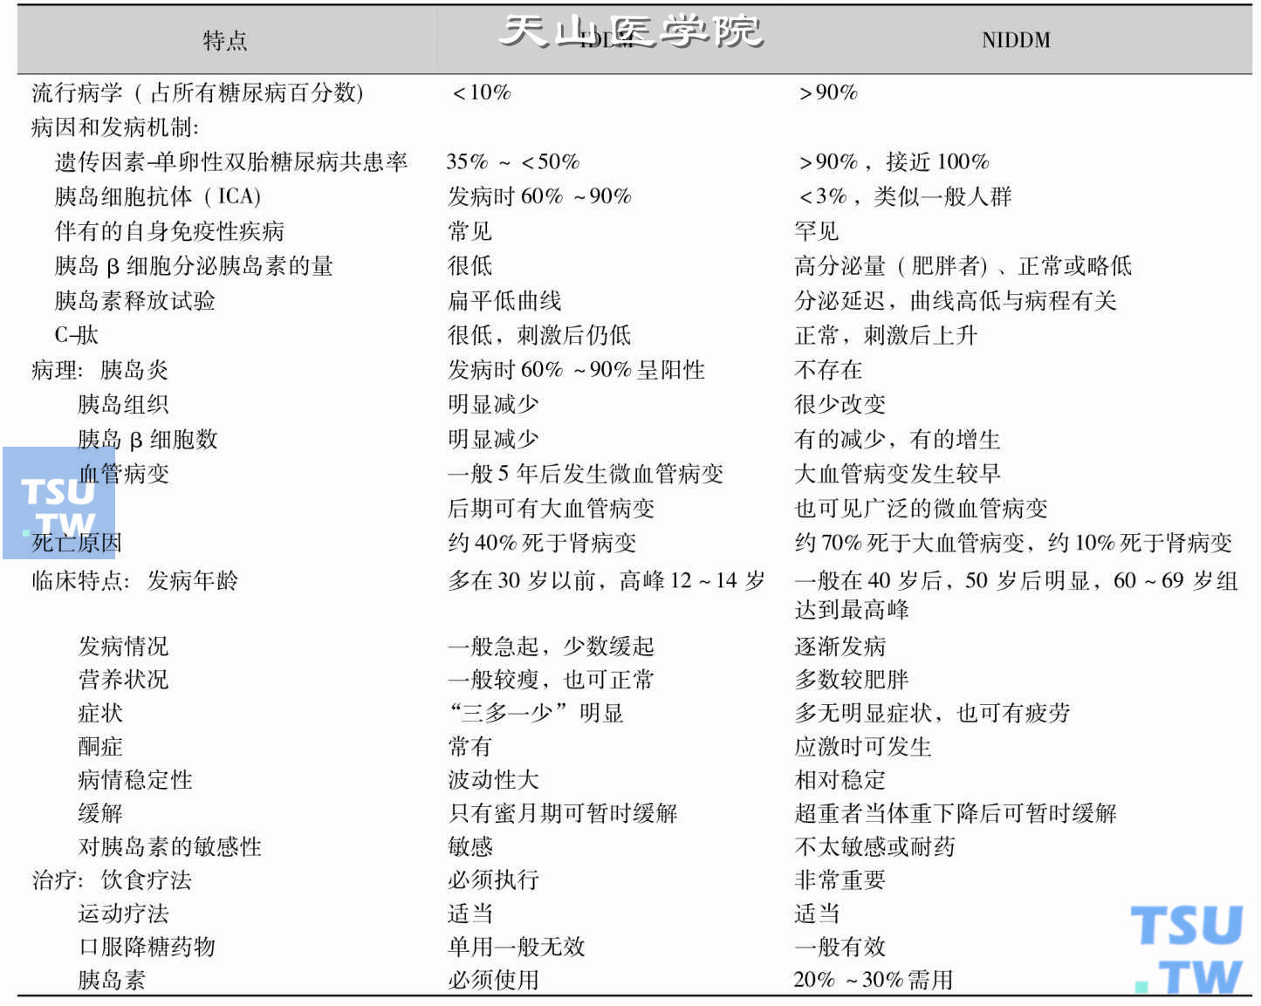The image size is (1261, 1006).
Task: Click the "罕见" cell
Action: coord(817,231)
